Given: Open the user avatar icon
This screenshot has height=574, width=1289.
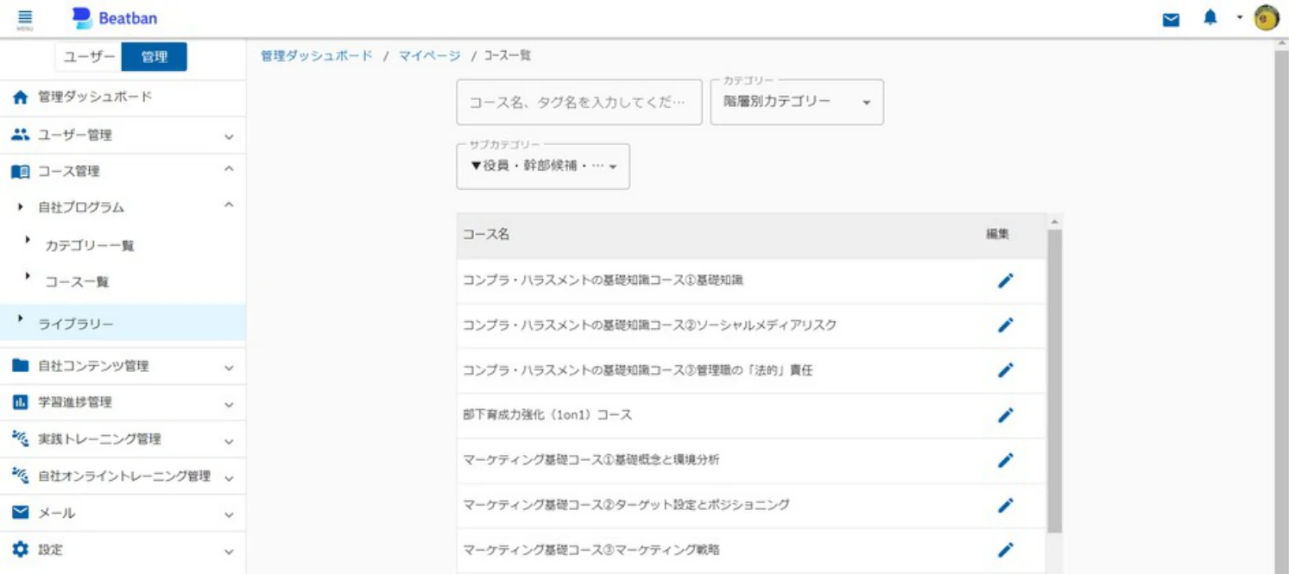Looking at the screenshot, I should 1267,18.
